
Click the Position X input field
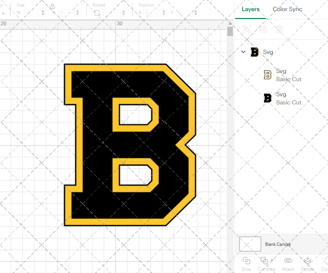point(153,13)
